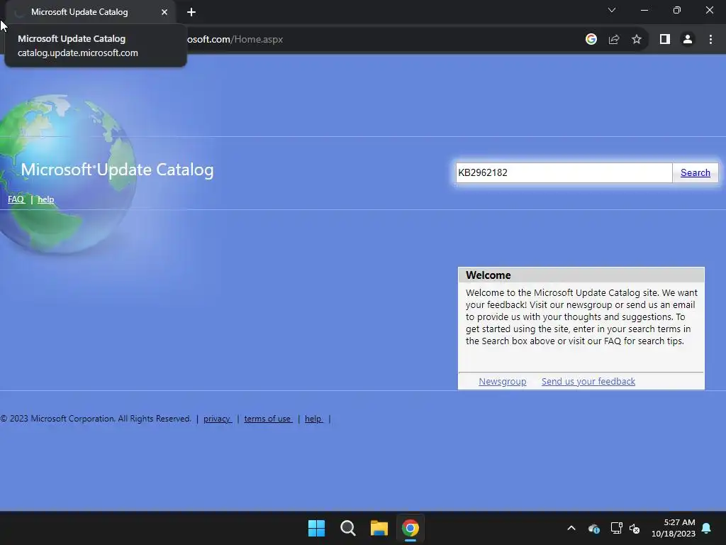Click the Welcome panel heading
The image size is (726, 545).
pos(488,275)
